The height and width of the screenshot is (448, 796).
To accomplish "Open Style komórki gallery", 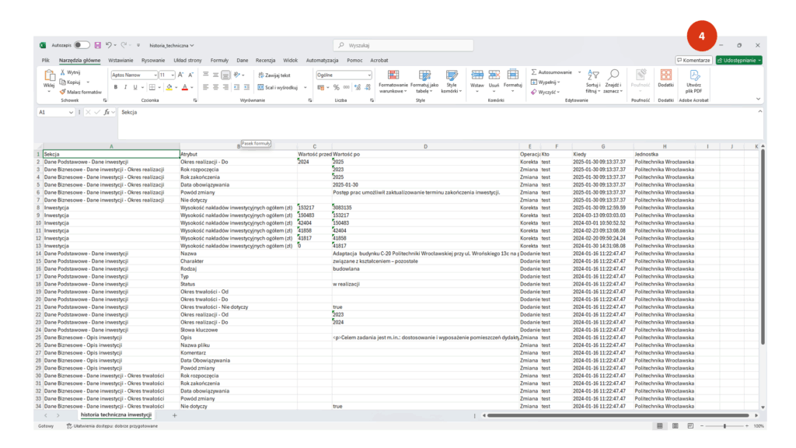I will pyautogui.click(x=452, y=81).
